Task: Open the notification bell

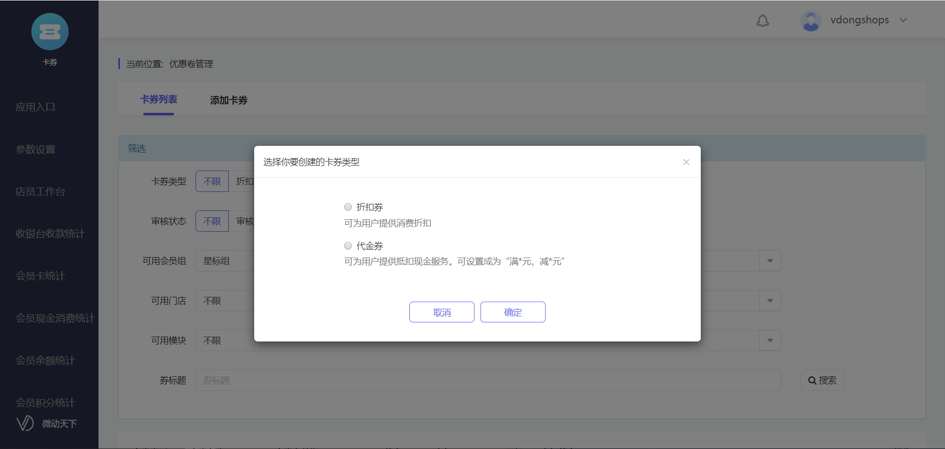Action: coord(762,20)
